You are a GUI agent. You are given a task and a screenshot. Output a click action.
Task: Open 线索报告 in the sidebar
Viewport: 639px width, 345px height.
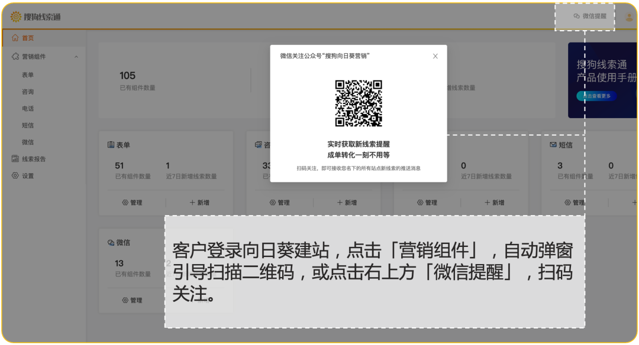[x=34, y=159]
